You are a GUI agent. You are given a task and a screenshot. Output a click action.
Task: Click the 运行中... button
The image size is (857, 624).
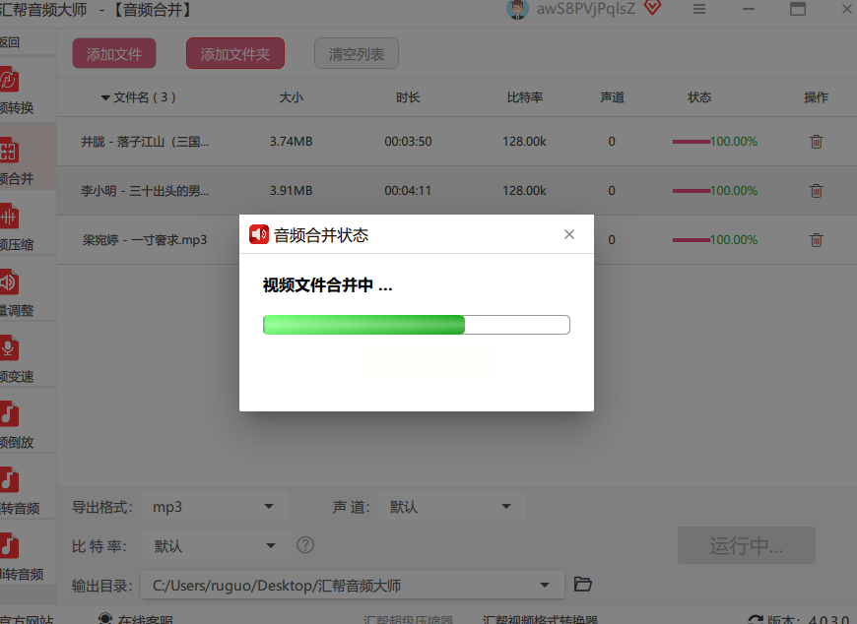coord(746,545)
